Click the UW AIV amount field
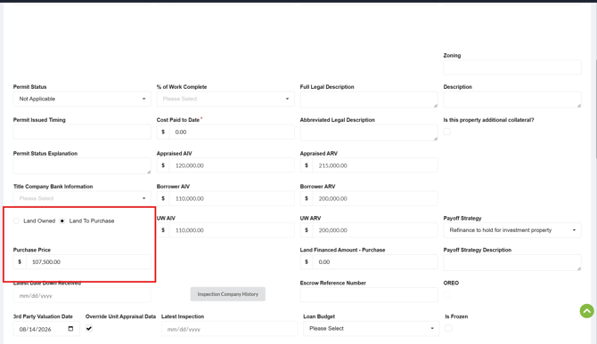The height and width of the screenshot is (344, 597). (x=232, y=230)
